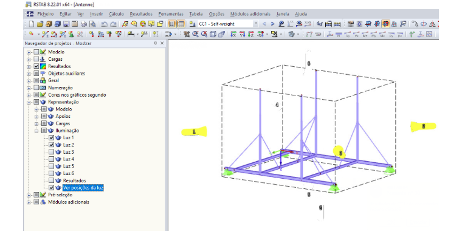
Task: Expand the Modelo root tree node
Action: [x=29, y=52]
